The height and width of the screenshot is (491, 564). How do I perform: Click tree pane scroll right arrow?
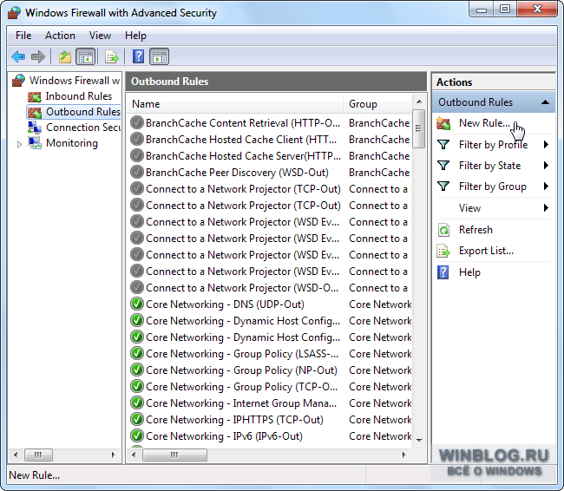[114, 455]
